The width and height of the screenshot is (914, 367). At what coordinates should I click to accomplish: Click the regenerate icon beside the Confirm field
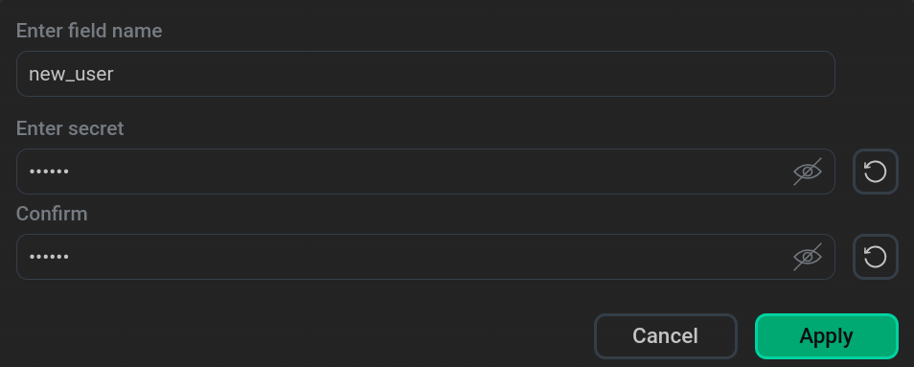point(875,257)
